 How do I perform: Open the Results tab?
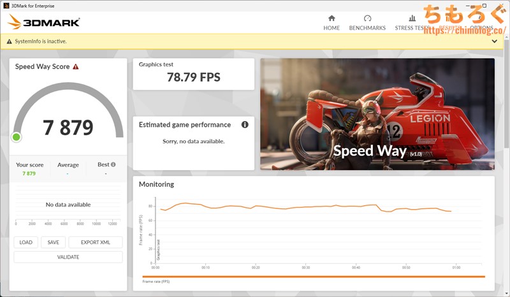tap(449, 28)
